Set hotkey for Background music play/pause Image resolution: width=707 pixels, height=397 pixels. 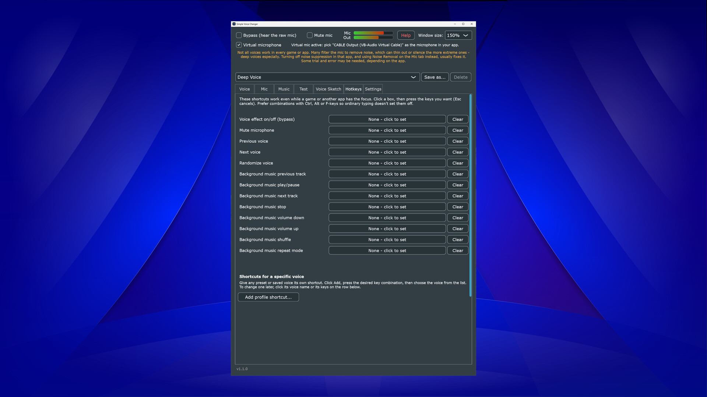(387, 185)
